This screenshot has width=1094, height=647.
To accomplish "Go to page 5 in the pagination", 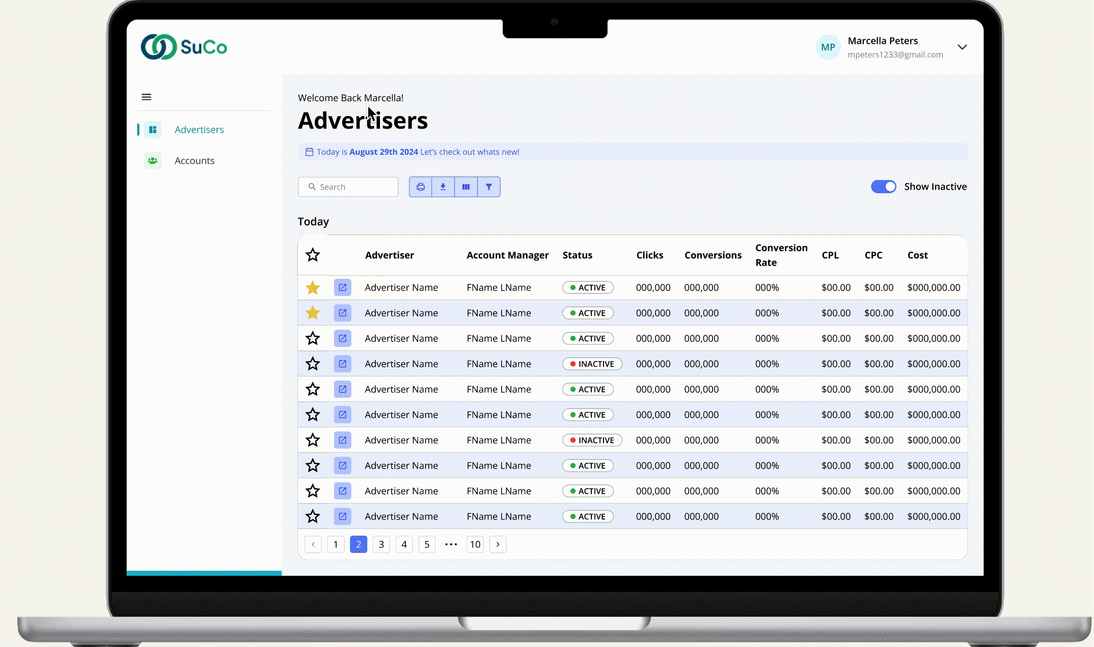I will [x=427, y=544].
